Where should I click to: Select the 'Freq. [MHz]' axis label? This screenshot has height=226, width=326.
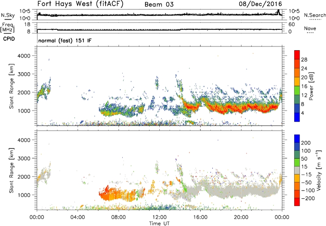click(7, 28)
